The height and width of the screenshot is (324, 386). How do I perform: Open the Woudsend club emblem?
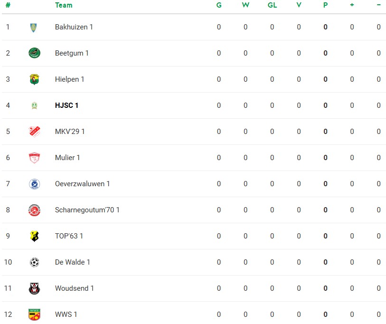[x=35, y=288]
